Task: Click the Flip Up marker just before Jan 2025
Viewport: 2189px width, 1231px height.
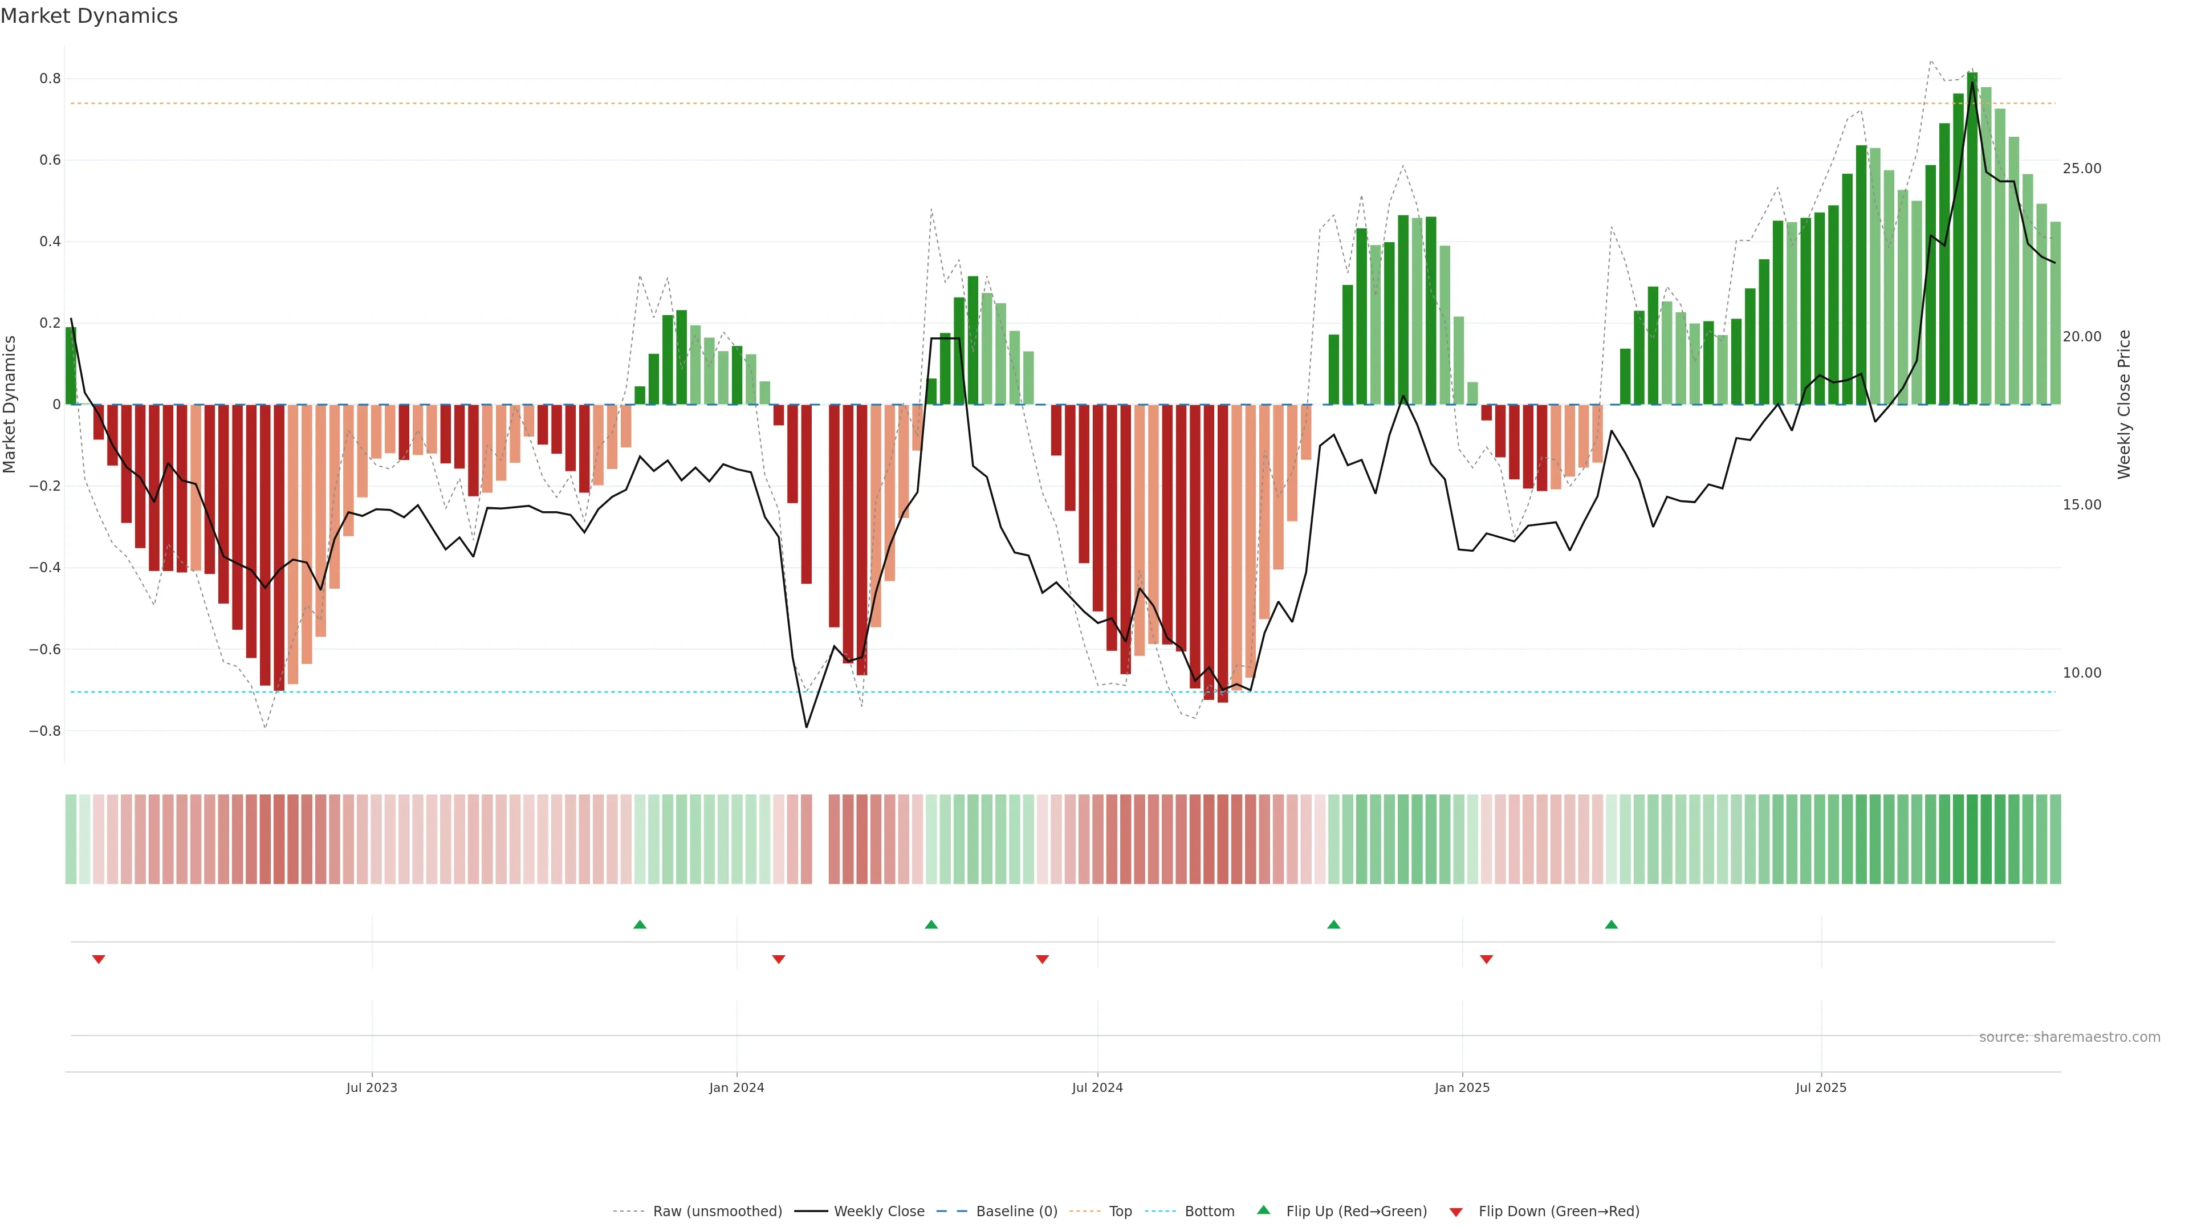Action: pos(1333,924)
